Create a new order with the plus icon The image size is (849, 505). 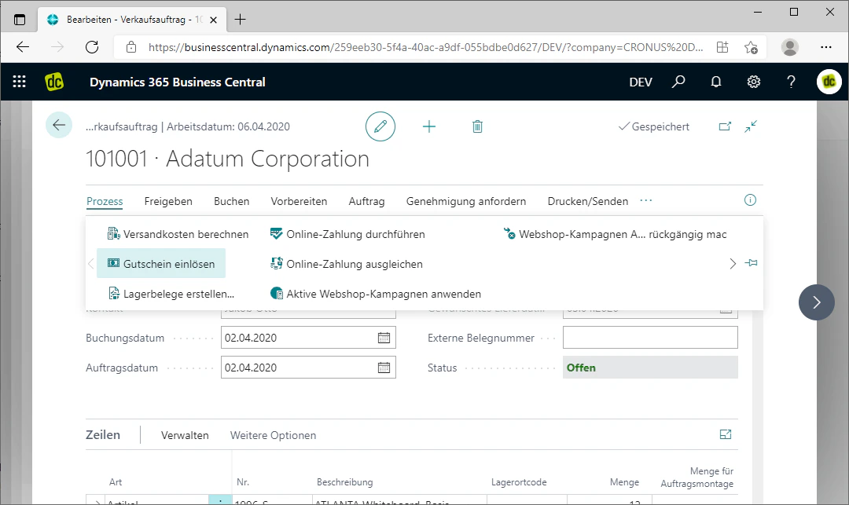[x=429, y=126]
